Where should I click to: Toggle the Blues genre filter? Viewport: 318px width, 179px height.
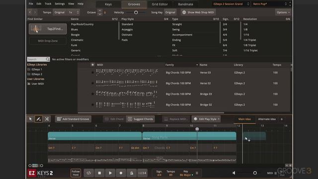click(75, 29)
